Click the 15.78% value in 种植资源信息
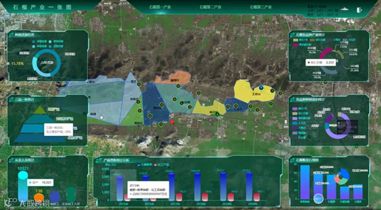 pyautogui.click(x=18, y=63)
